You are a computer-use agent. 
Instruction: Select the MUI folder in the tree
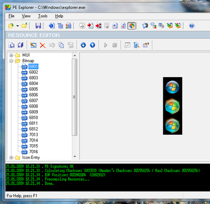26,55
